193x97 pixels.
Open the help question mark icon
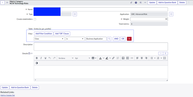(x=136, y=3)
